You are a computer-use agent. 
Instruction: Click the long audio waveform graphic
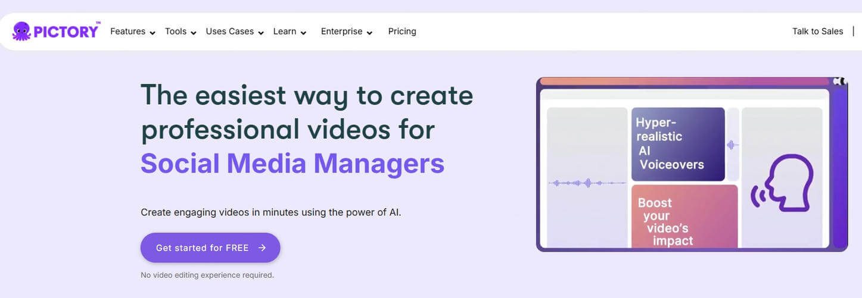tap(587, 183)
